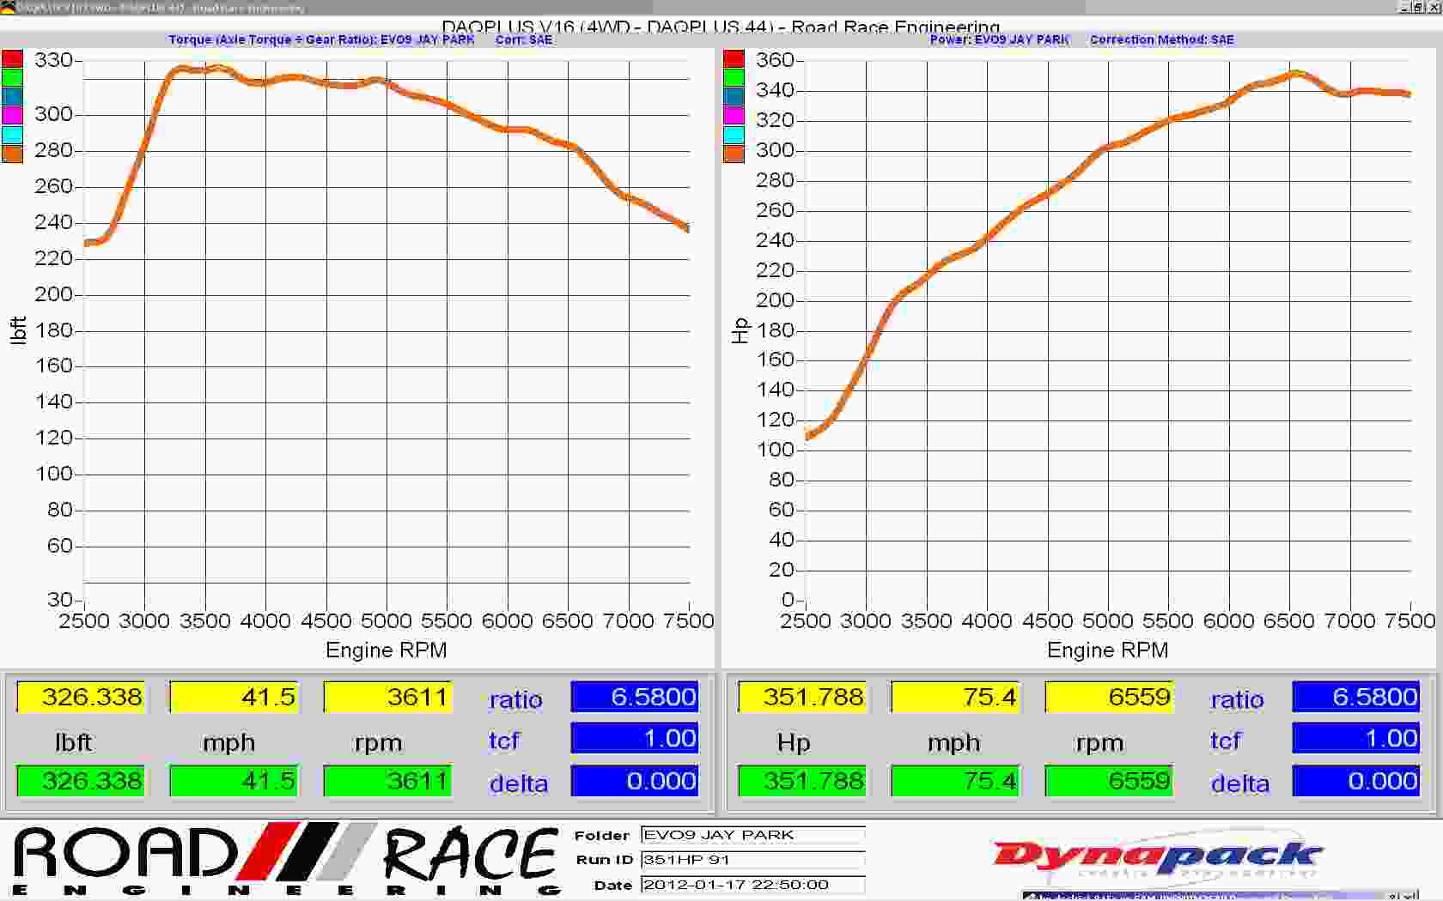Viewport: 1443px width, 901px height.
Task: Click the yellow 326.338 lbft torque value
Action: [x=81, y=697]
